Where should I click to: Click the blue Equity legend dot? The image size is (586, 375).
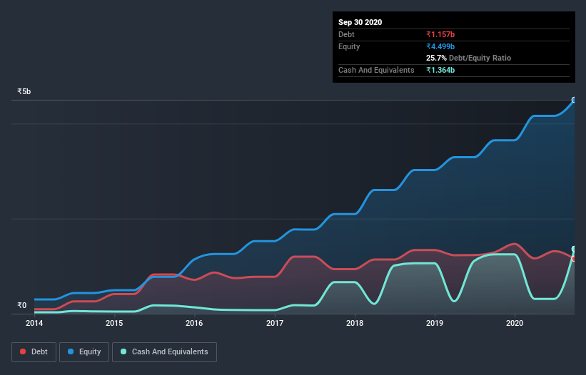point(71,351)
